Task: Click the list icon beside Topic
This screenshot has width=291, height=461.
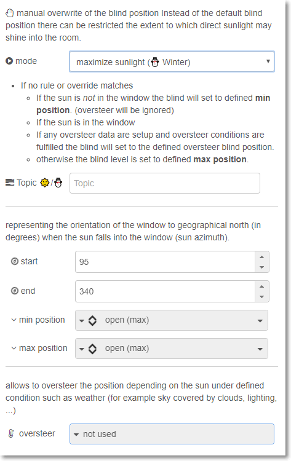Action: [10, 183]
